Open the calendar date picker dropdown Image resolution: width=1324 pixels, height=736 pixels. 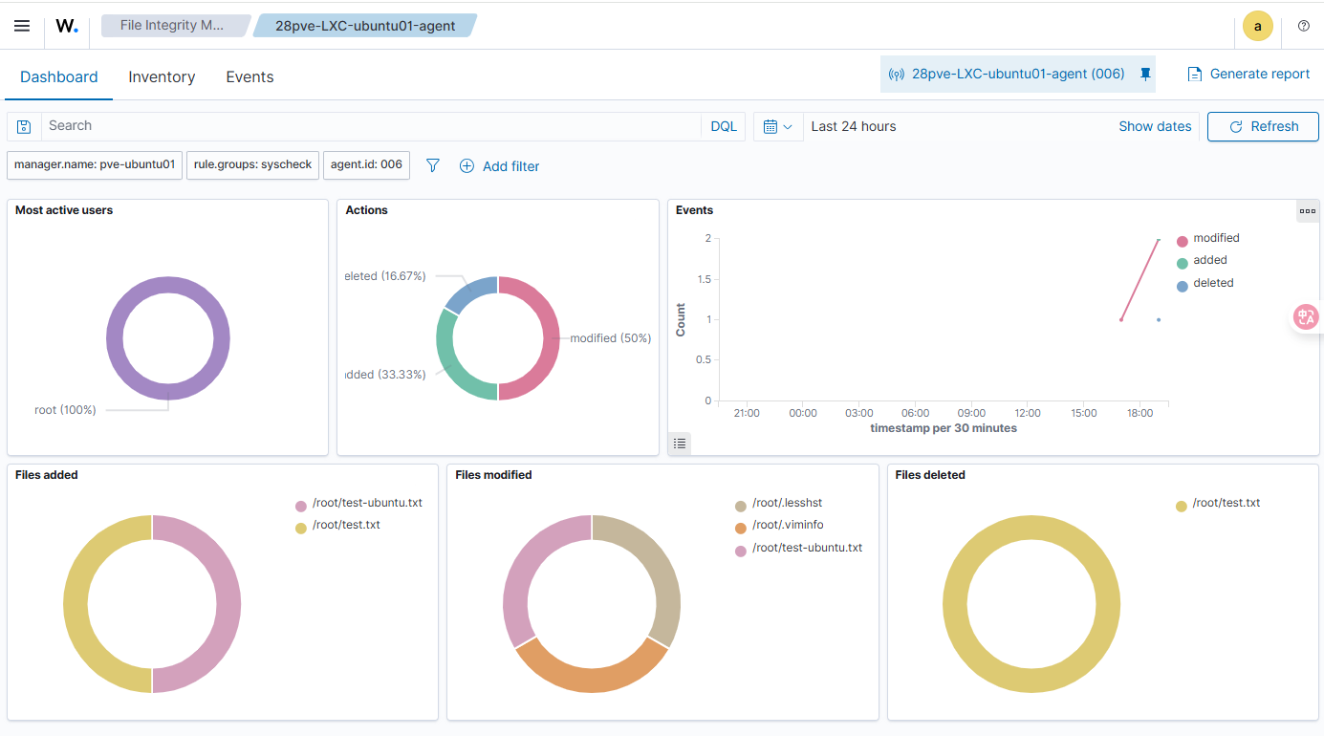(778, 125)
